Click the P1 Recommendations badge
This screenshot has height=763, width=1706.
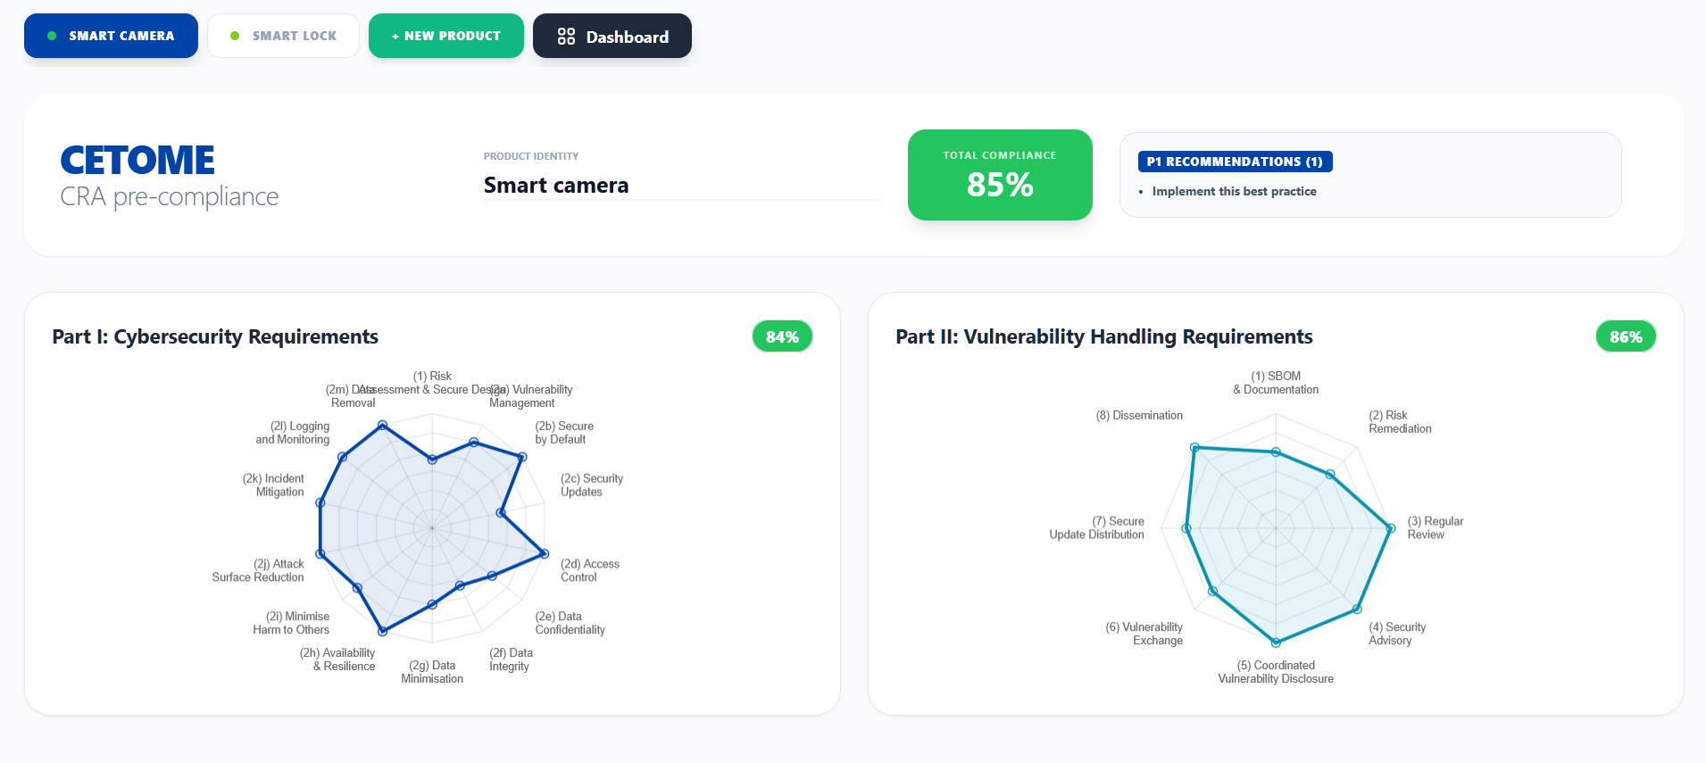point(1235,162)
